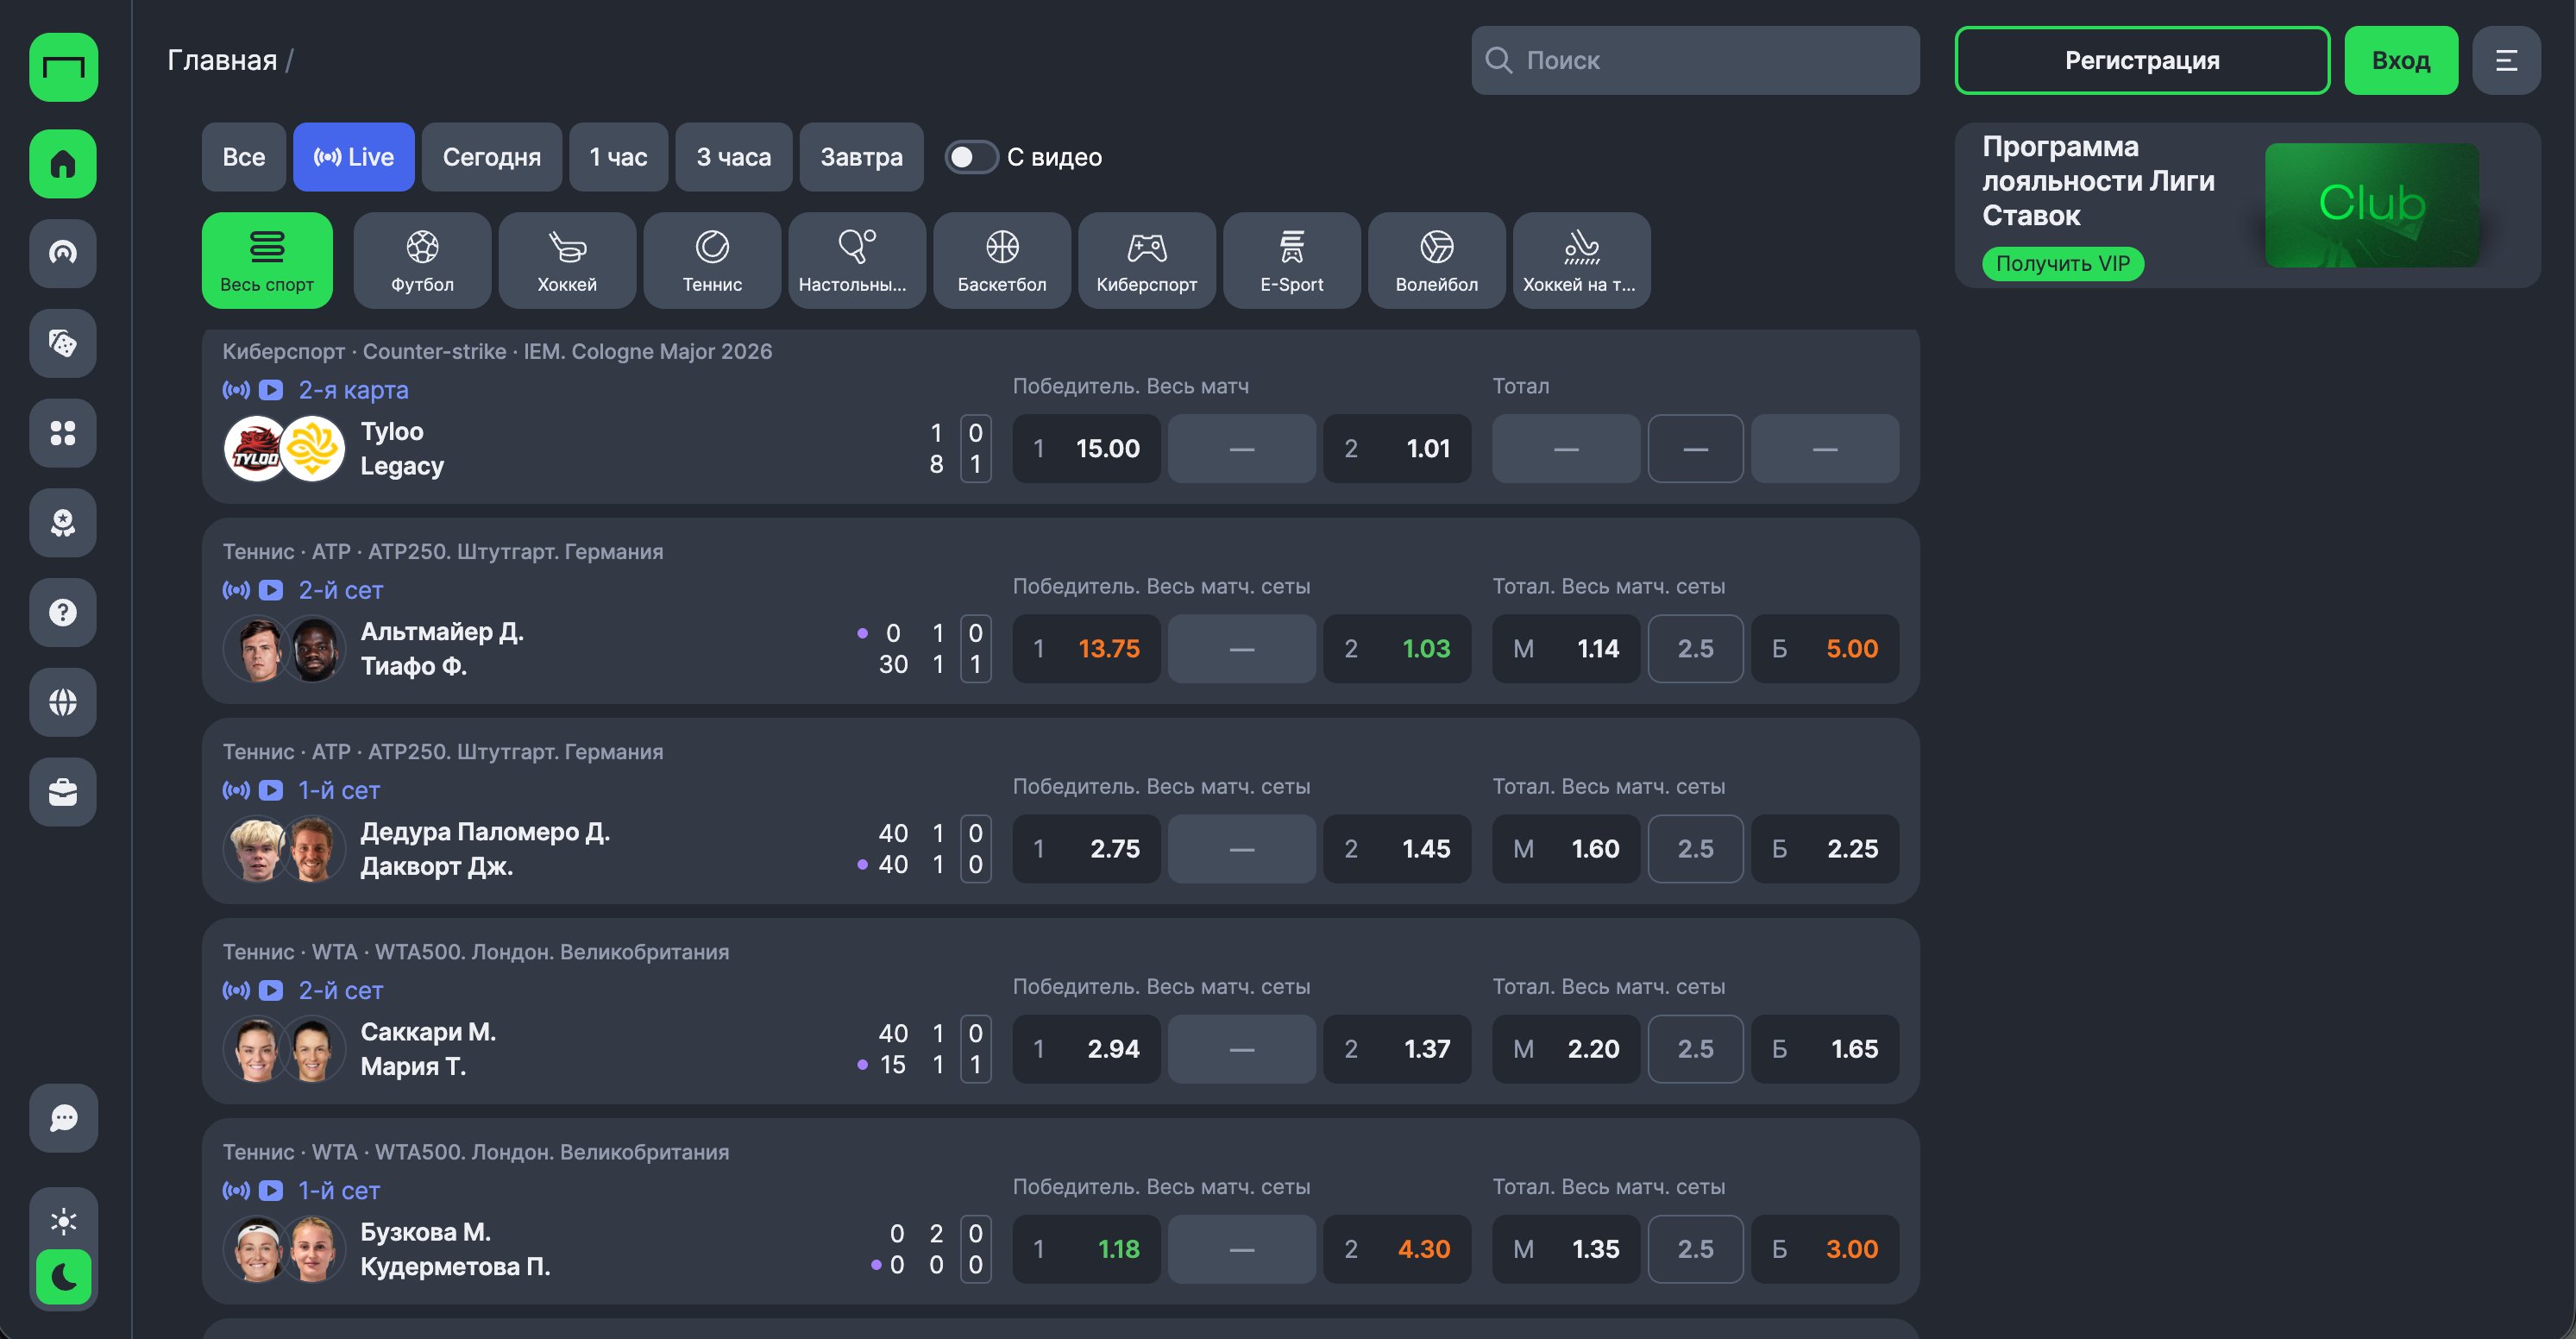This screenshot has width=2576, height=1339.
Task: Open video icon for Дедура Паломеро match
Action: (271, 790)
